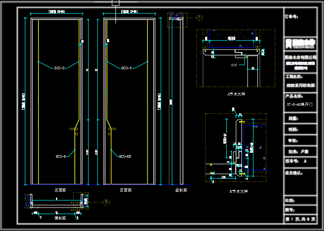This screenshot has height=231, width=324.
Task: Click the 竖剖图 view title
Action: 181,190
